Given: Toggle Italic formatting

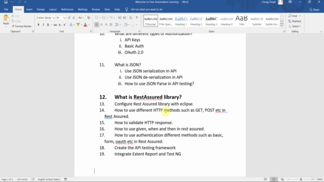Looking at the screenshot, I should click(x=43, y=25).
